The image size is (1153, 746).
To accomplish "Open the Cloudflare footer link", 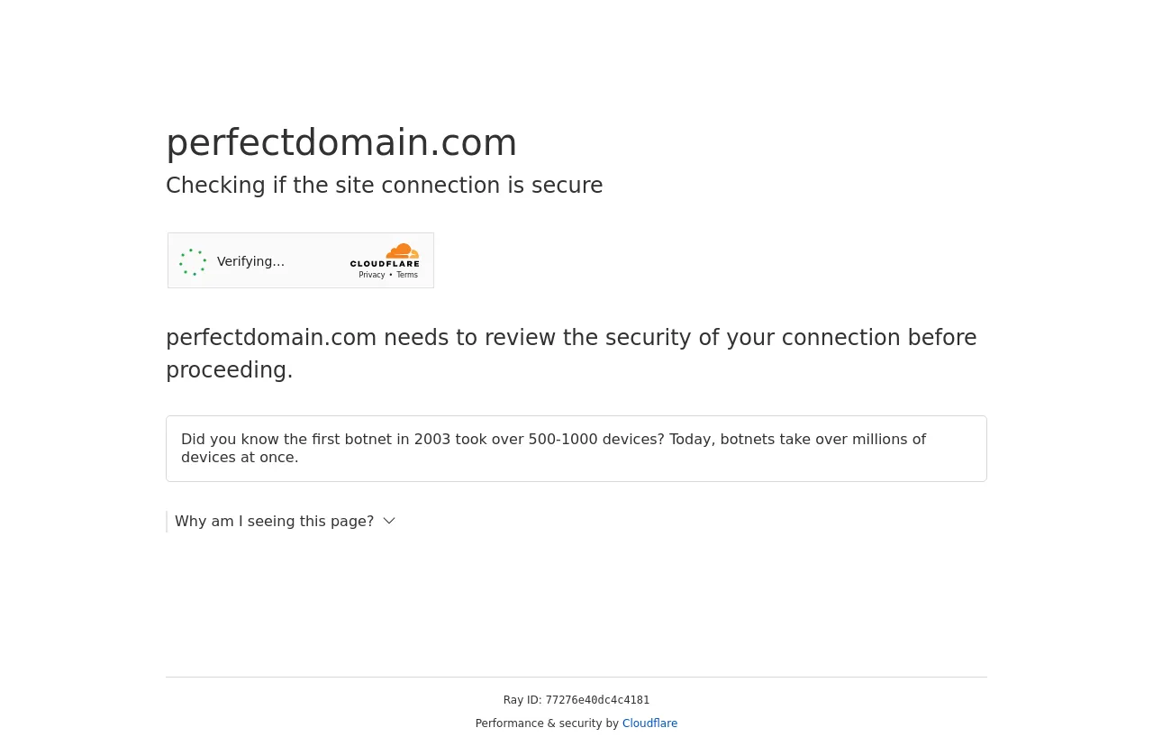I will tap(649, 723).
